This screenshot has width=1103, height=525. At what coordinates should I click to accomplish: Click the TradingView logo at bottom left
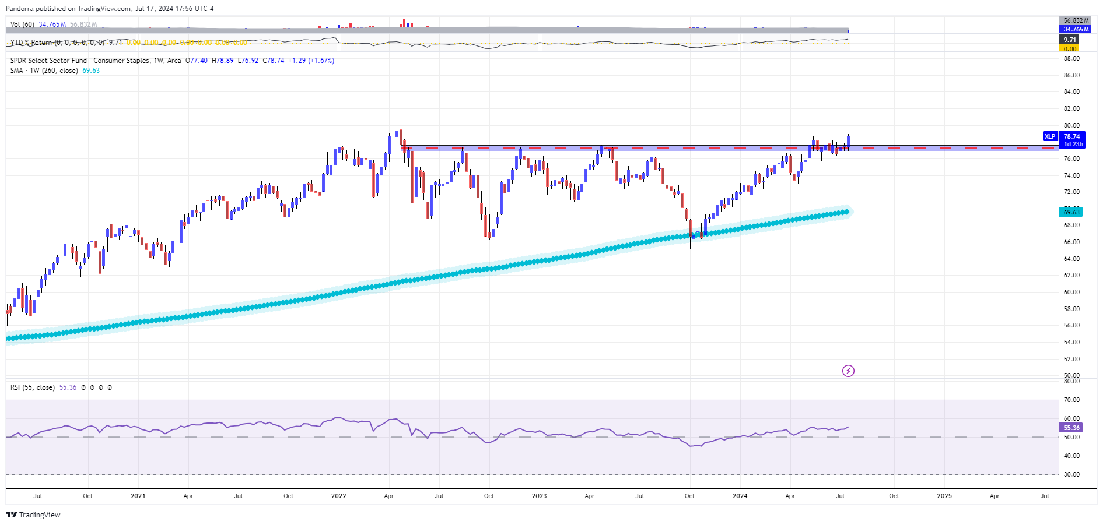click(x=33, y=515)
